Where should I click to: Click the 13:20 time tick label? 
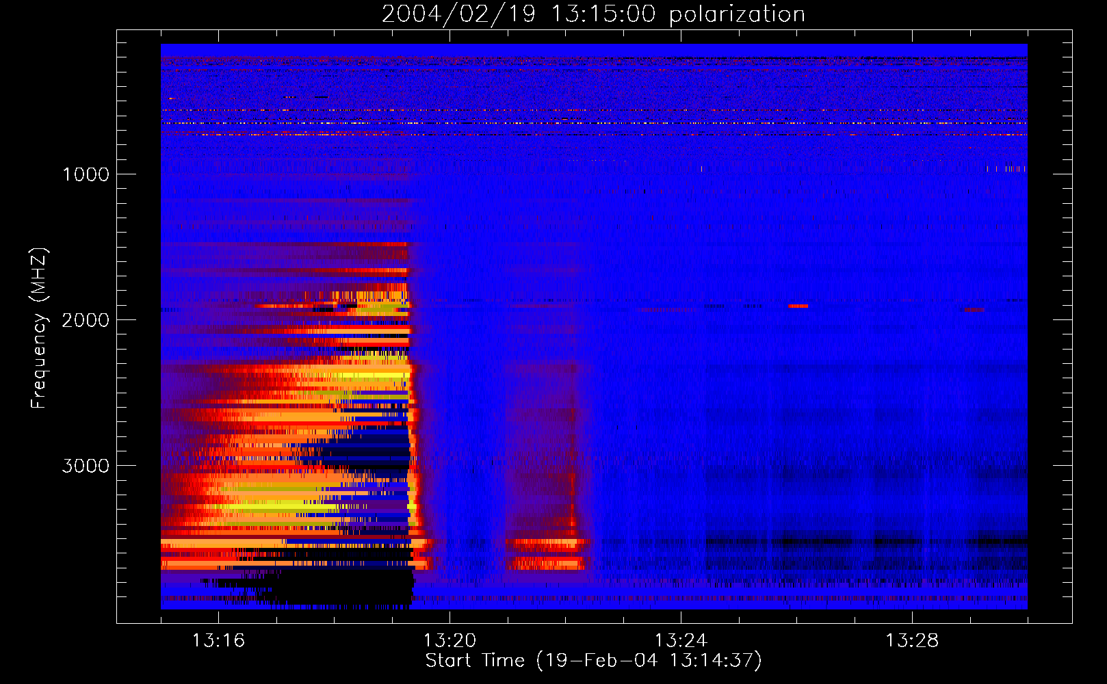(450, 640)
